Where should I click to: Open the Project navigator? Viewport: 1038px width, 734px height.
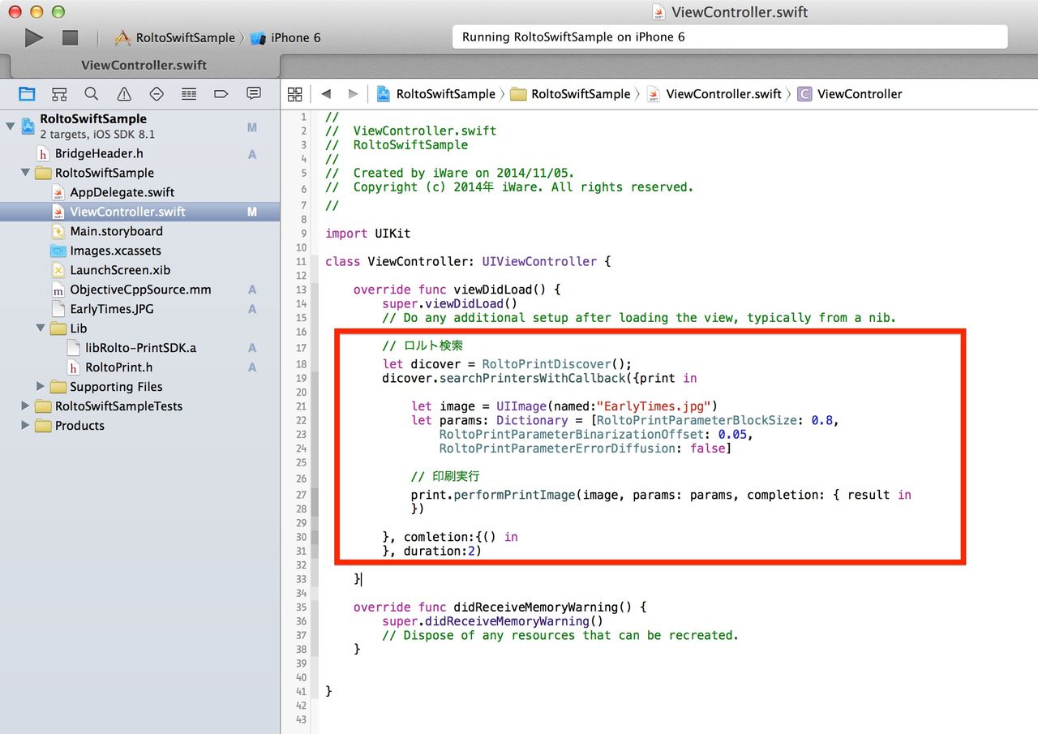tap(27, 93)
